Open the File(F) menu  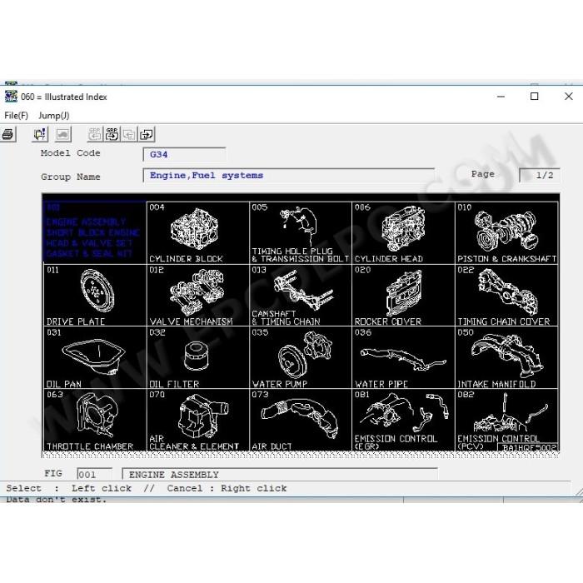click(17, 116)
